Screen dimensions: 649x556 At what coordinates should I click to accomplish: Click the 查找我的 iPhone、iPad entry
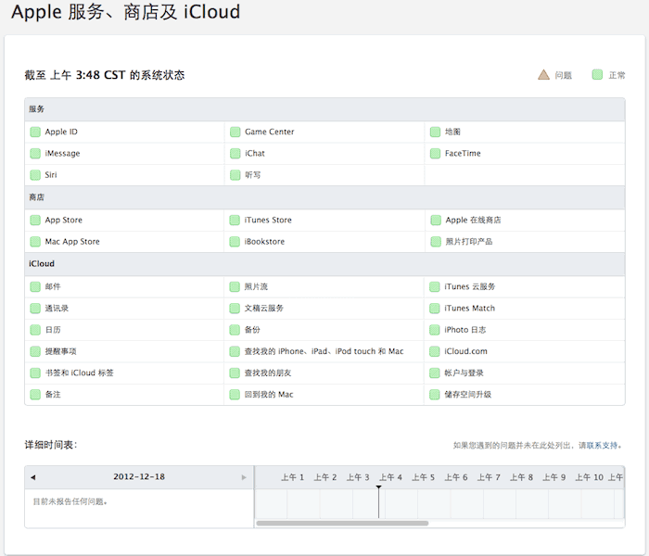(324, 351)
